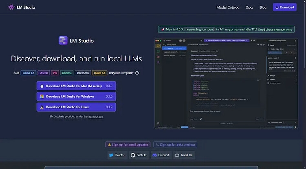This screenshot has height=169, width=306.
Task: Select the Financial analysis chat in the preview
Action: [174, 56]
